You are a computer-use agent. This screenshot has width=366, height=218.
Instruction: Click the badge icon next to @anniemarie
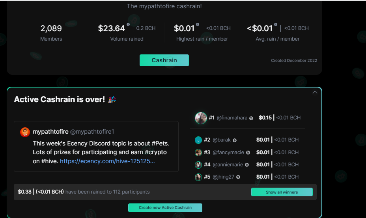point(247,165)
